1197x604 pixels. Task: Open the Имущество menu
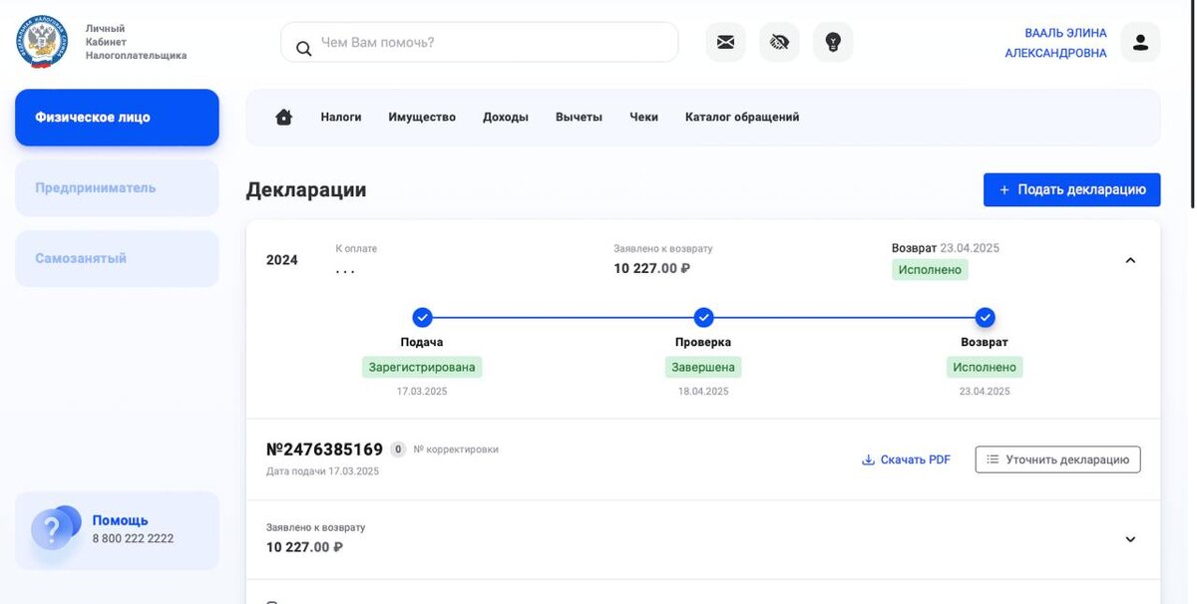coord(422,117)
